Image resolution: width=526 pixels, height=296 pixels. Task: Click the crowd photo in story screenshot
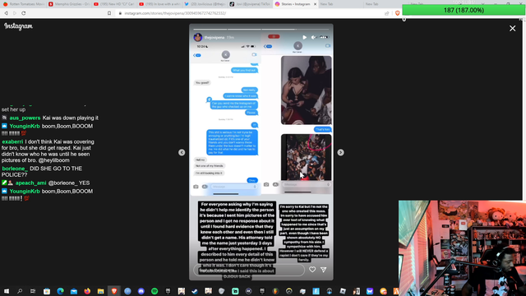pos(306,157)
